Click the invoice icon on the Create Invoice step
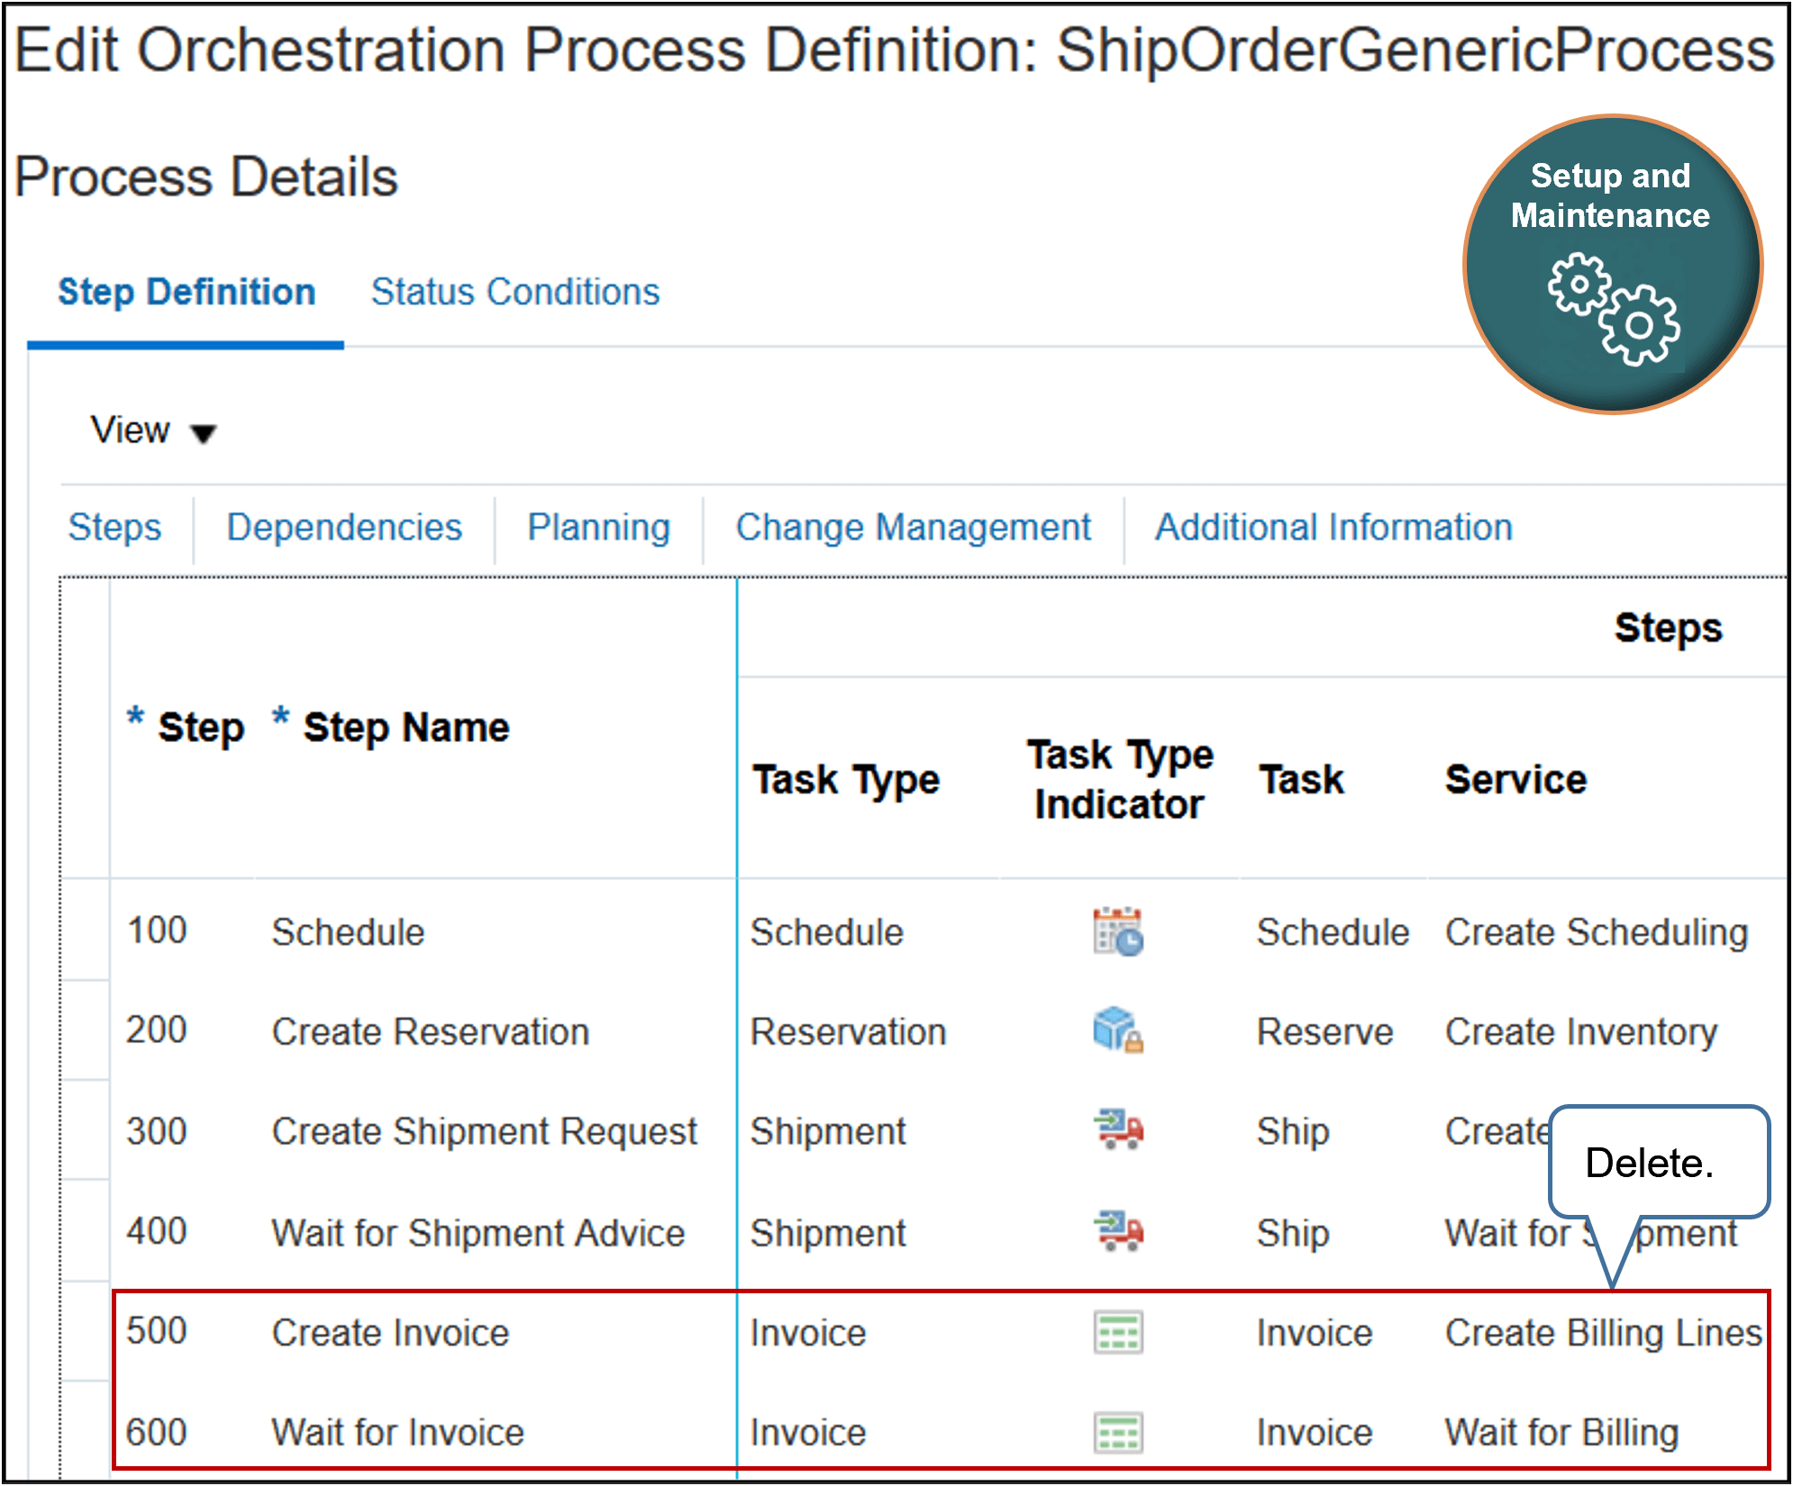 point(1117,1333)
